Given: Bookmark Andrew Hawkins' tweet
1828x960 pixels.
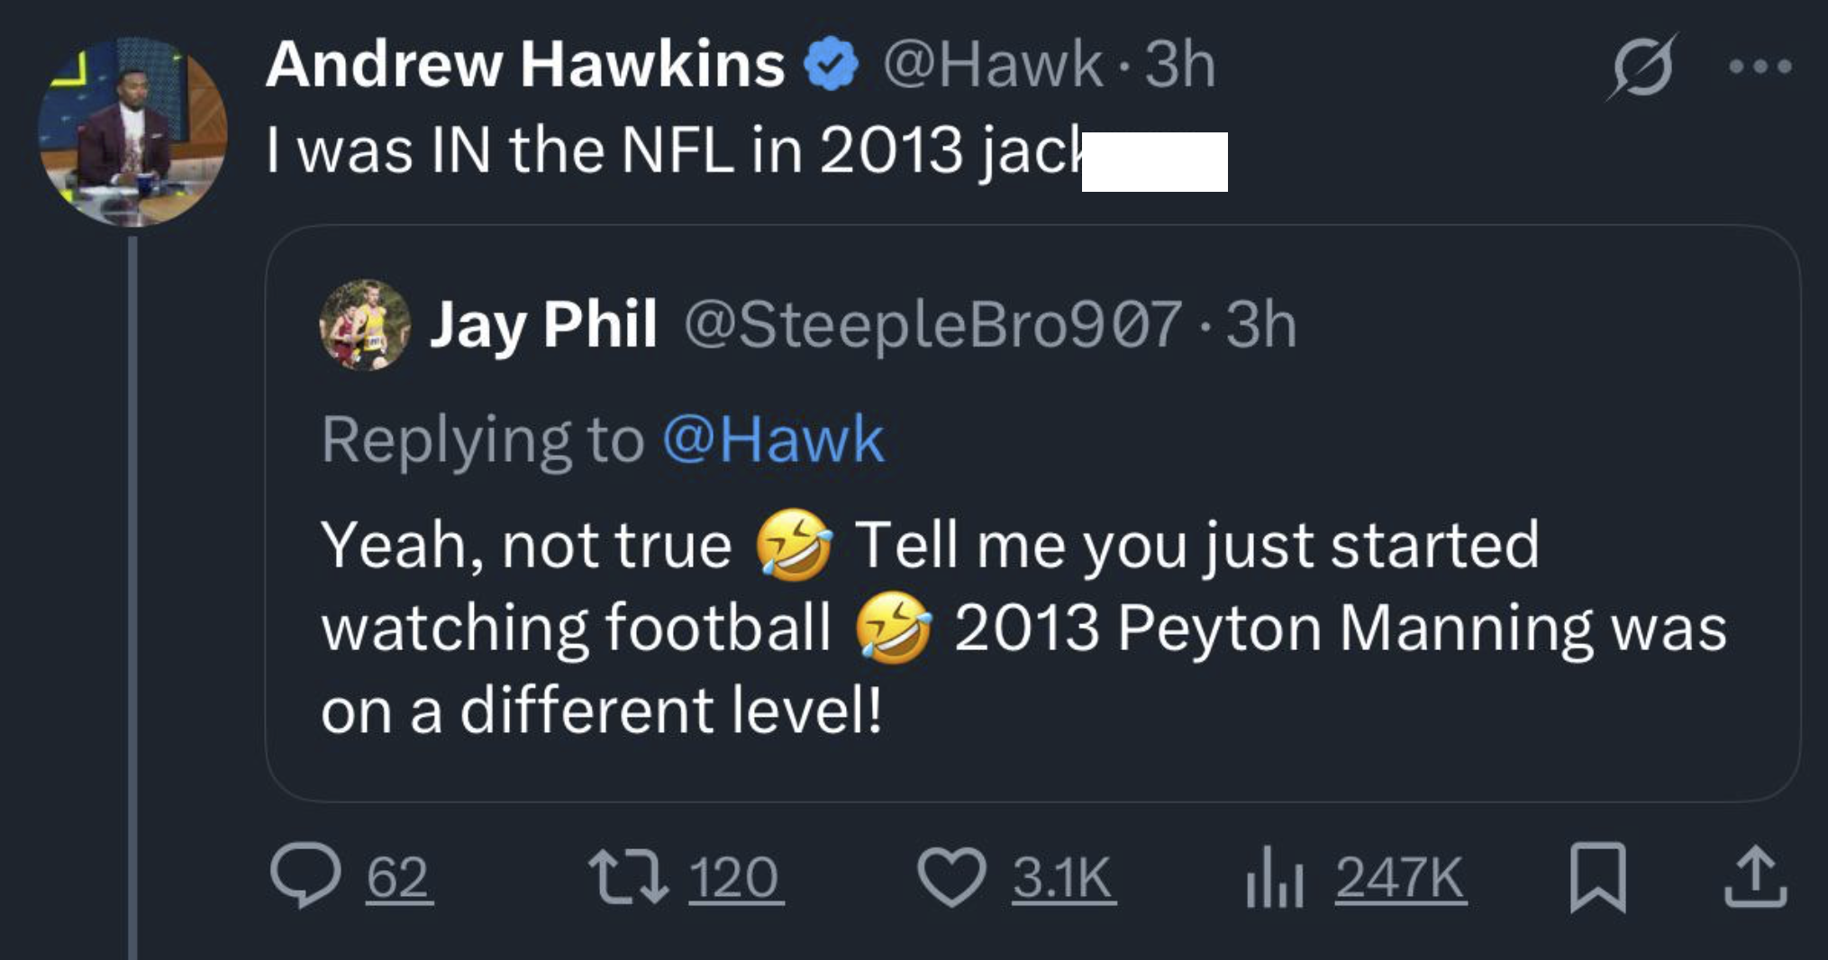Looking at the screenshot, I should pos(1597,877).
